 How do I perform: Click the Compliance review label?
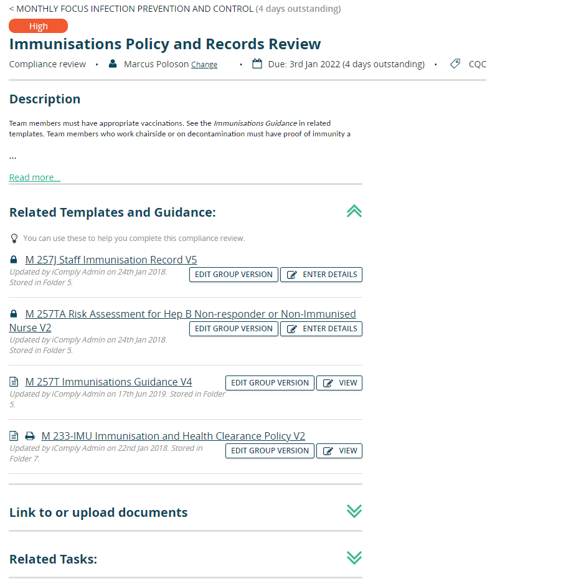47,64
